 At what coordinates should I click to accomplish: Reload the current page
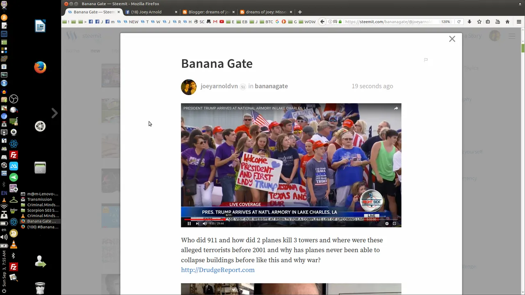tap(459, 22)
